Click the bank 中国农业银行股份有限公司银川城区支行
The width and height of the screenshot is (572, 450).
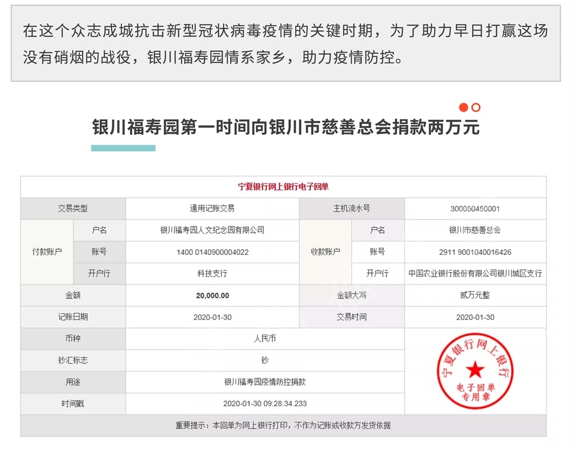(x=475, y=274)
